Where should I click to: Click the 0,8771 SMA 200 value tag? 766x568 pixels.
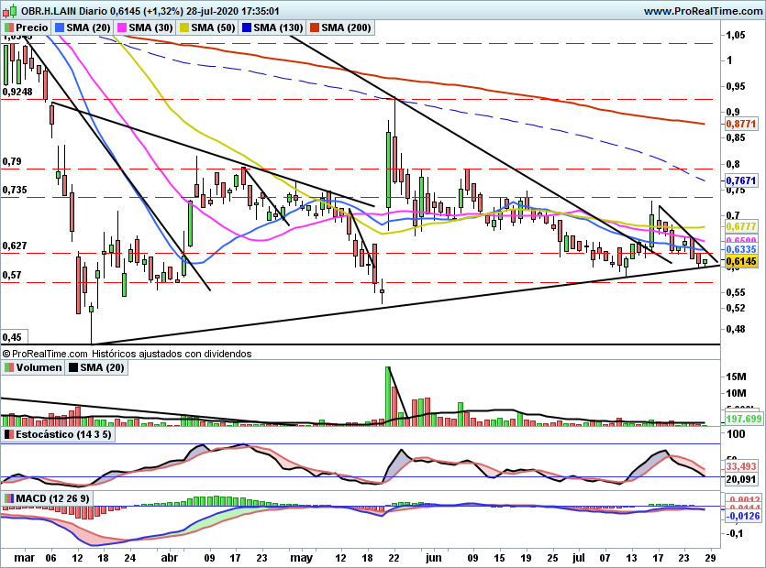741,124
